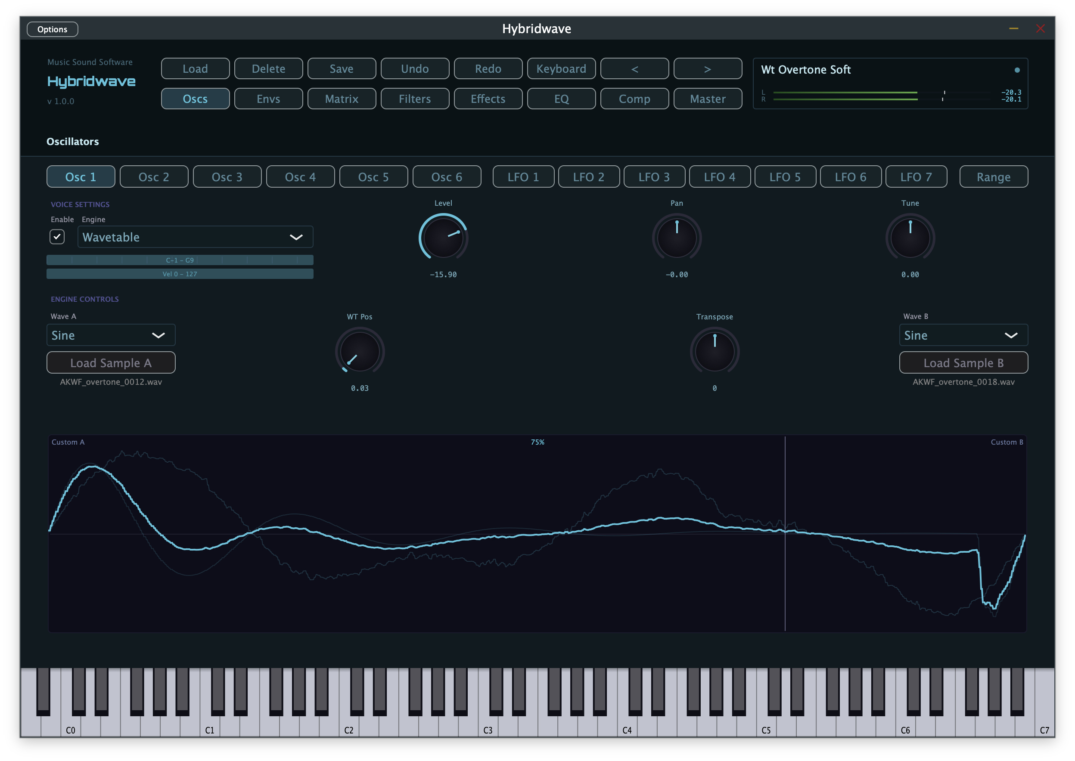Image resolution: width=1075 pixels, height=761 pixels.
Task: Select the LFO 1 tab
Action: (x=523, y=176)
